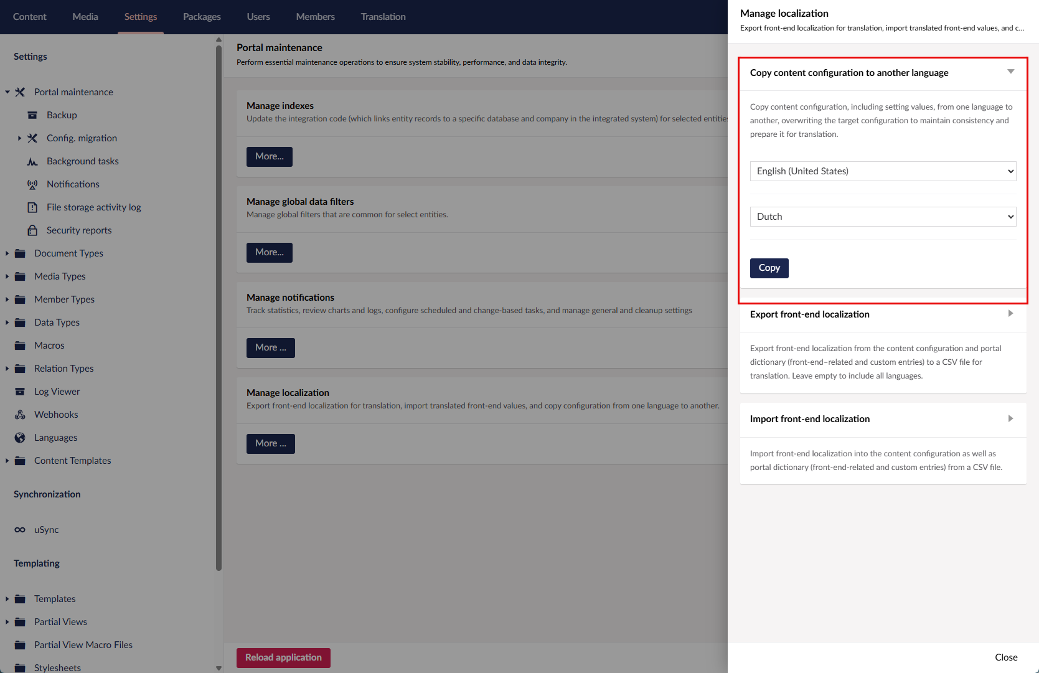
Task: Click the File storage activity log icon
Action: click(32, 207)
